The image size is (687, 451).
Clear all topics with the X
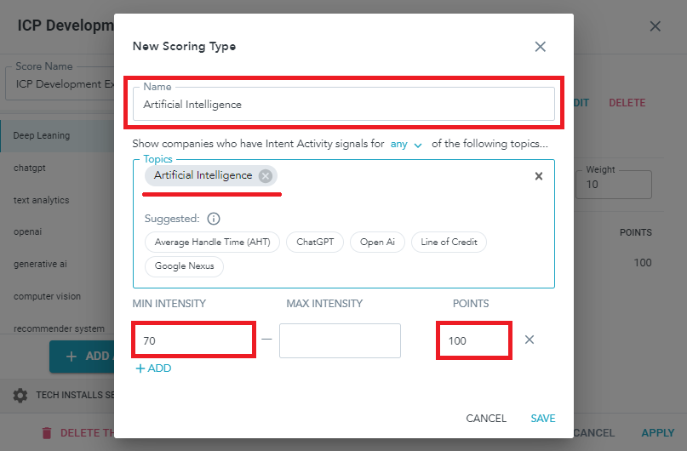point(538,176)
